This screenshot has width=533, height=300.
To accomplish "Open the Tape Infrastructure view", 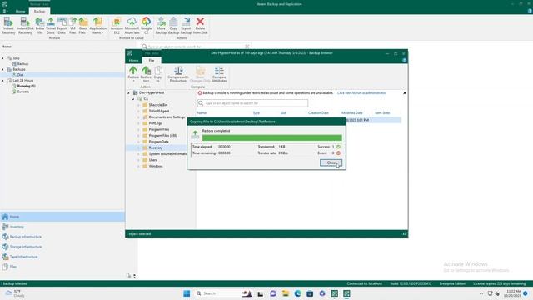I will pyautogui.click(x=62, y=257).
